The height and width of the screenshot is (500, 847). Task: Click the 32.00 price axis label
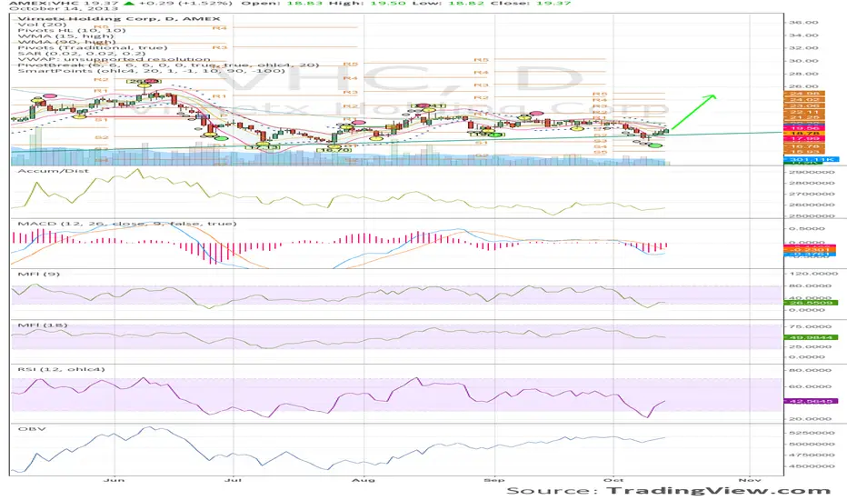pos(803,48)
